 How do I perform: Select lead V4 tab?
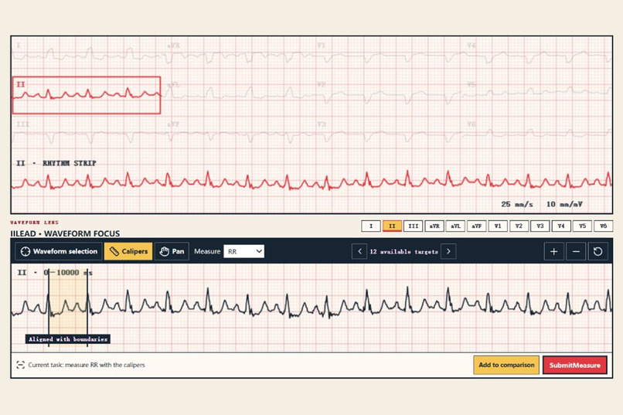[x=561, y=226]
